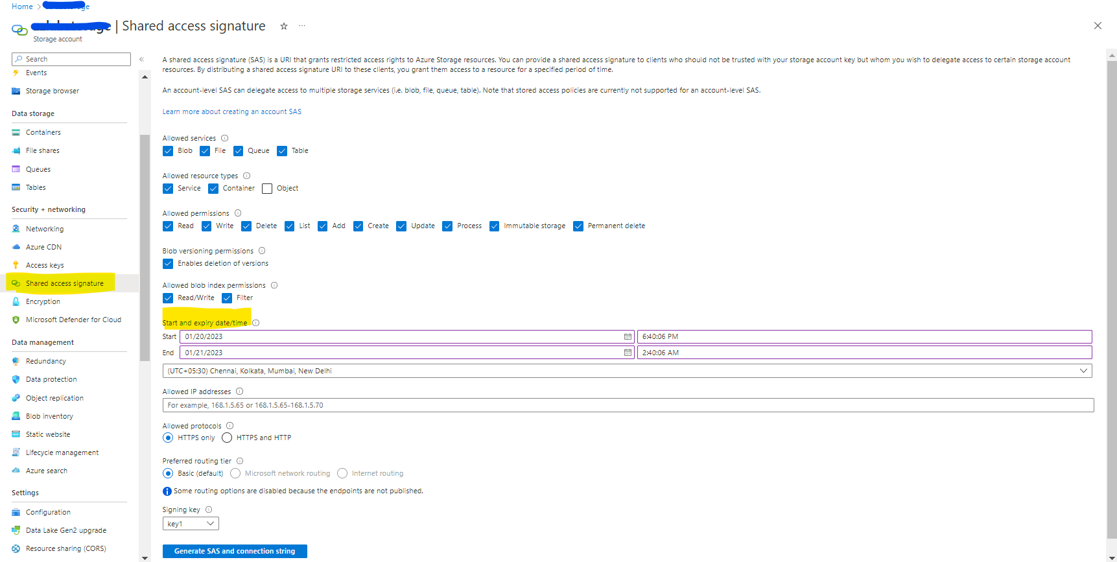Click the Storage browser icon
Image resolution: width=1117 pixels, height=562 pixels.
[16, 91]
